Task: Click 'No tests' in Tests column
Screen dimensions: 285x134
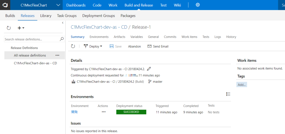Action: 213,112
